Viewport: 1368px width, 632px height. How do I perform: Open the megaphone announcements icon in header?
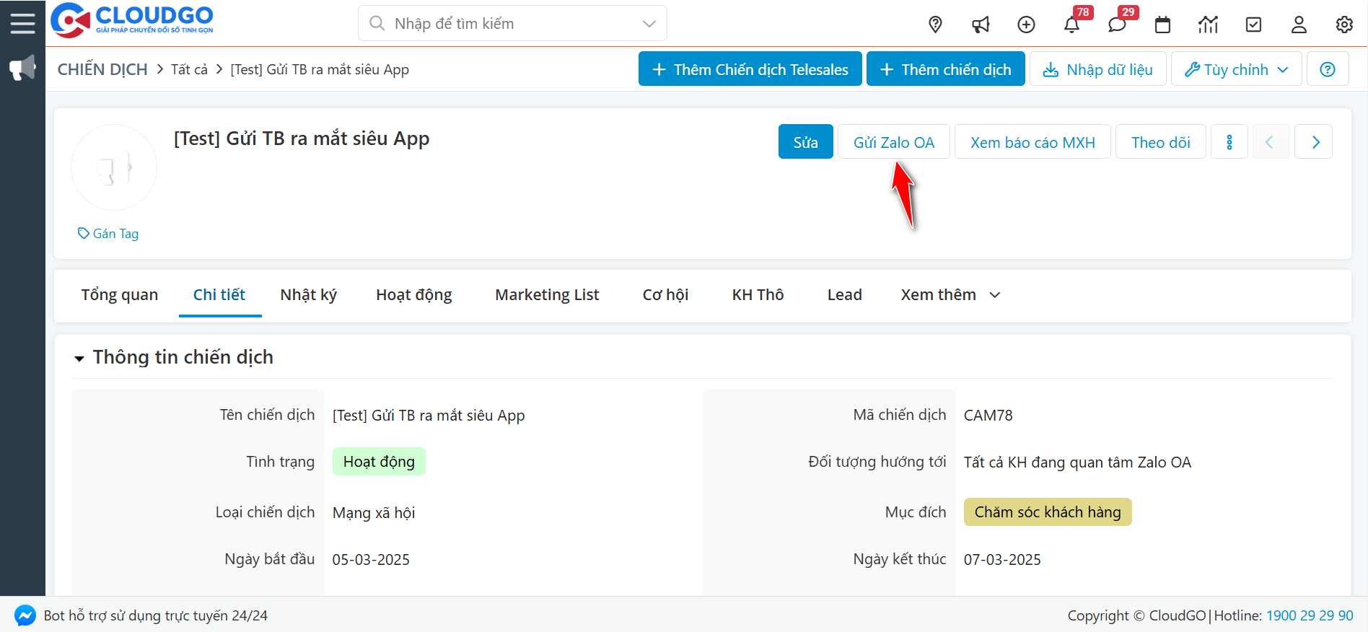981,25
